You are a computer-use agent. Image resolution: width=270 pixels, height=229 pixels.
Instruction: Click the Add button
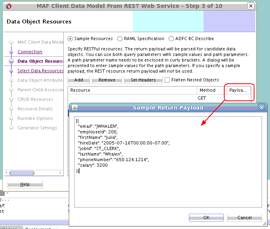pos(79,80)
